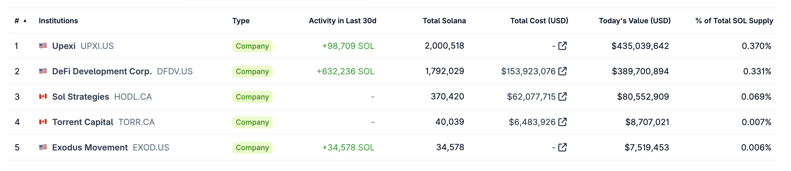This screenshot has width=791, height=171.
Task: Click the Canada flag beside Torrent Capital
Action: [43, 122]
